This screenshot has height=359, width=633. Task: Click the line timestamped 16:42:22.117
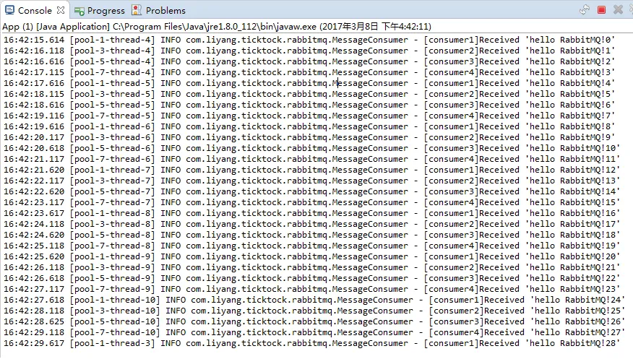[311, 181]
